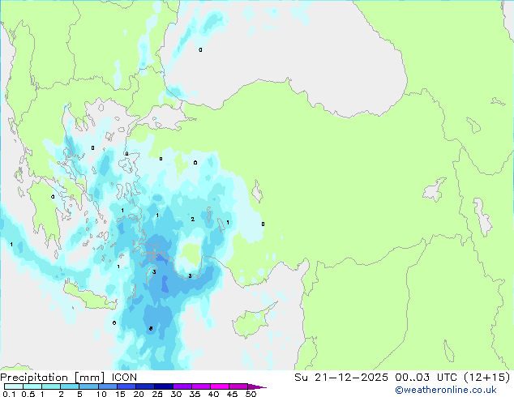The image size is (514, 397).
Task: Select the 2–5 mm legend color box
Action: pos(70,386)
